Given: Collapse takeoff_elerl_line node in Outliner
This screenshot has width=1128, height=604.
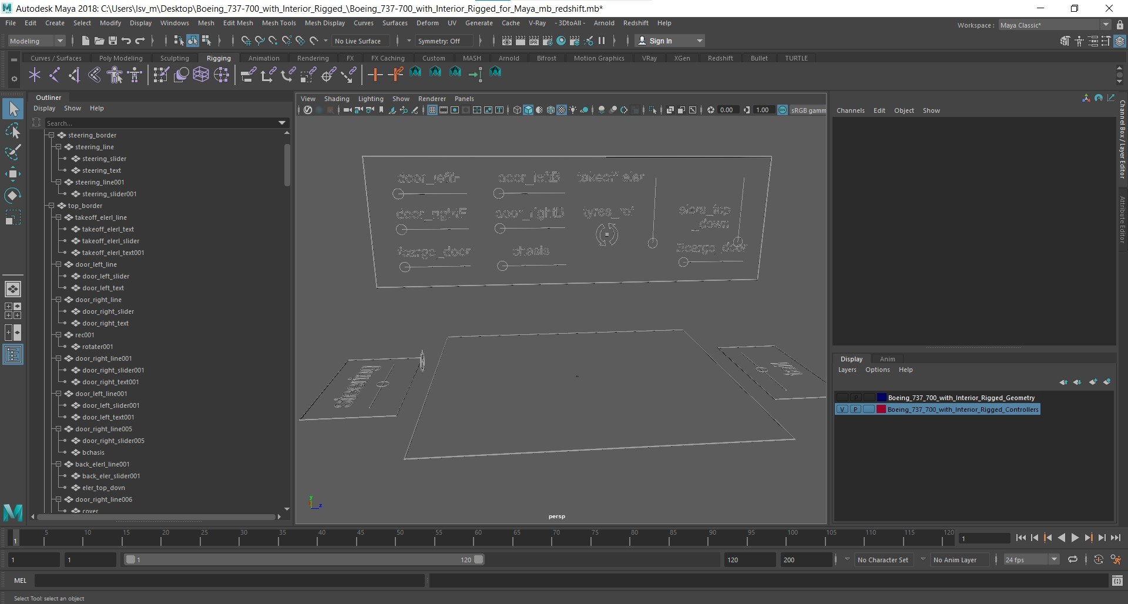Looking at the screenshot, I should pyautogui.click(x=58, y=217).
